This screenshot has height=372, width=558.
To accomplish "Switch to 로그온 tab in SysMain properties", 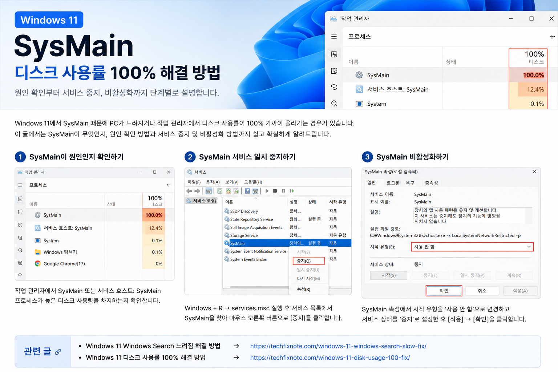I will click(x=393, y=183).
